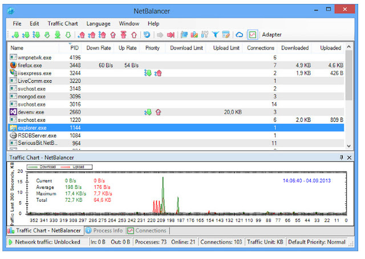
Task: Sort by the Priority column header
Action: click(152, 48)
